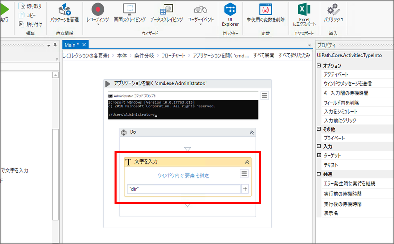Select the 表示名 property row

(358, 213)
